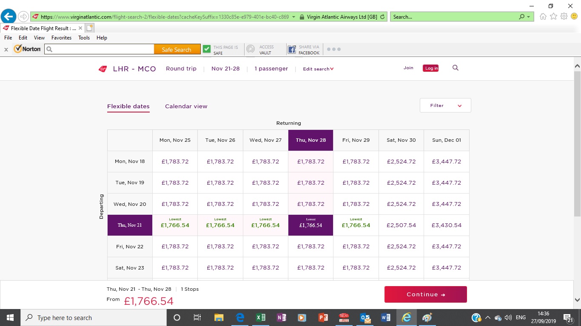Open the Tools menu

84,38
